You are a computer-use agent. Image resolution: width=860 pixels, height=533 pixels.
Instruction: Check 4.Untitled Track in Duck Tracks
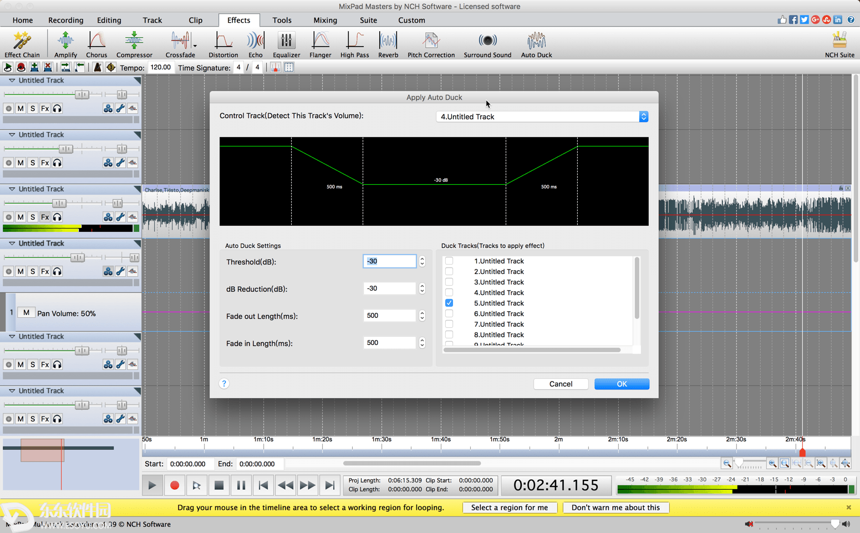coord(449,292)
